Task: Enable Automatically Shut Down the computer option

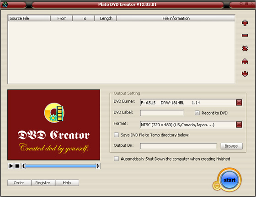Action: pyautogui.click(x=116, y=159)
